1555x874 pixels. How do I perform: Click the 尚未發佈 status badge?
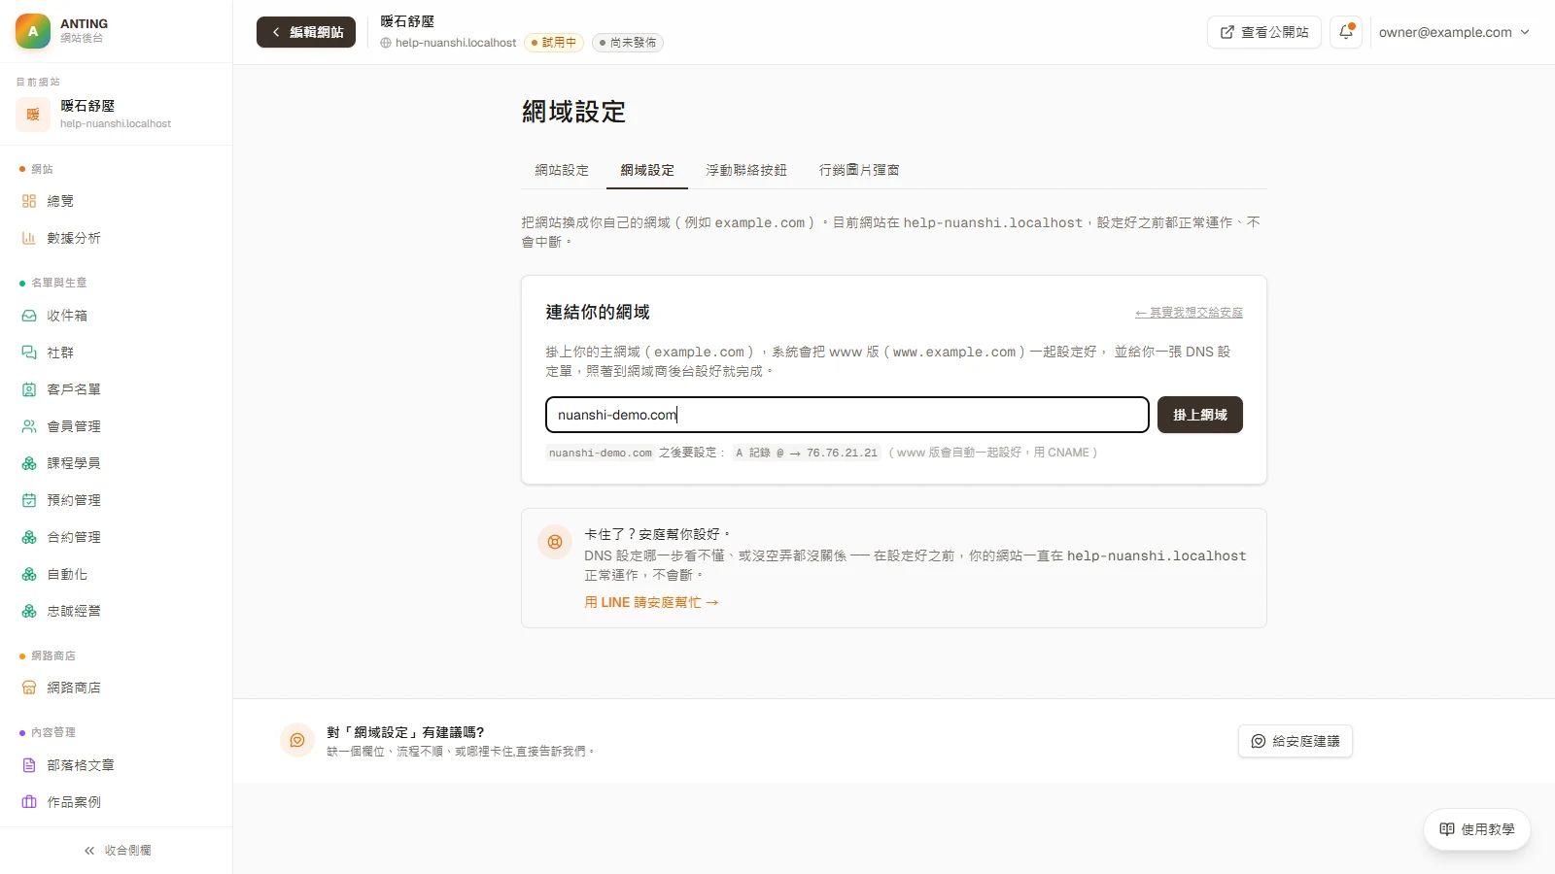tap(628, 43)
